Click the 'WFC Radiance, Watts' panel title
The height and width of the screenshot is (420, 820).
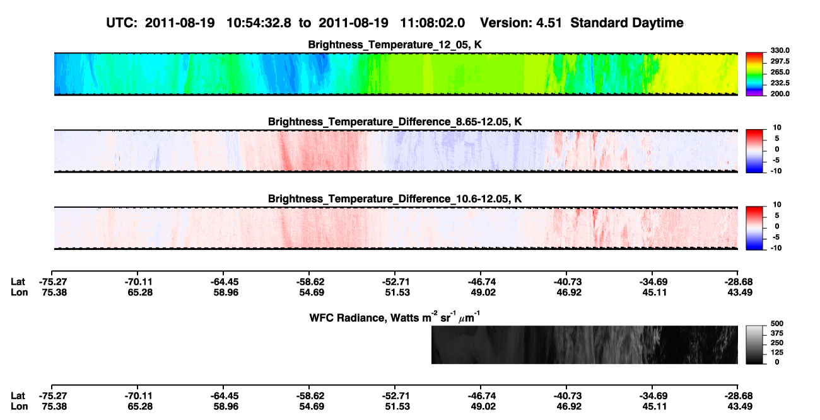(x=396, y=317)
